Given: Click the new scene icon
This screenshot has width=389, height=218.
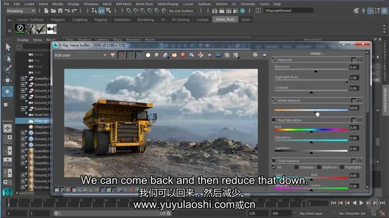Looking at the screenshot, I should coord(46,11).
